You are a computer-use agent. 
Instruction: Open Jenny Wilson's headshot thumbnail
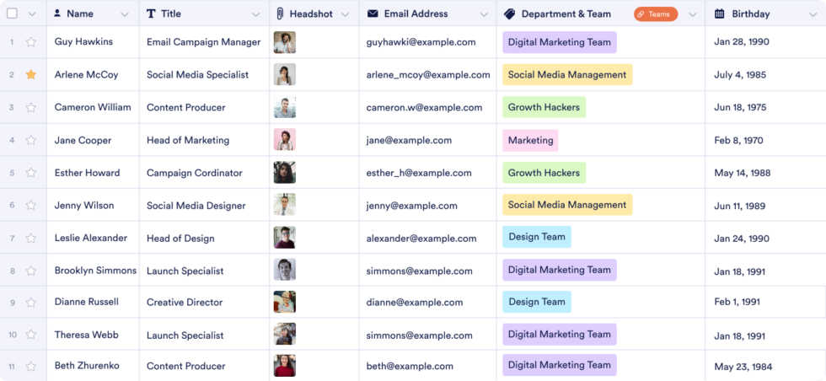click(x=285, y=205)
